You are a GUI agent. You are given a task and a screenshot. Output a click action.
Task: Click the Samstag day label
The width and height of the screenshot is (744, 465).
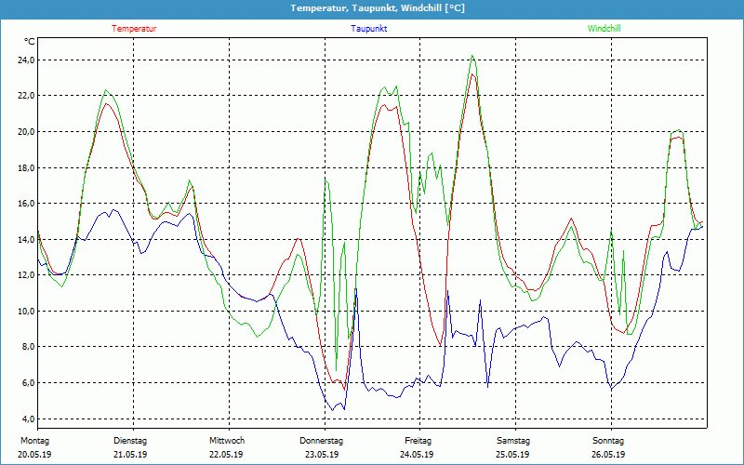coord(513,441)
